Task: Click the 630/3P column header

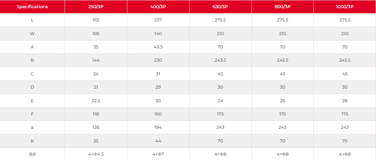Action: point(220,7)
